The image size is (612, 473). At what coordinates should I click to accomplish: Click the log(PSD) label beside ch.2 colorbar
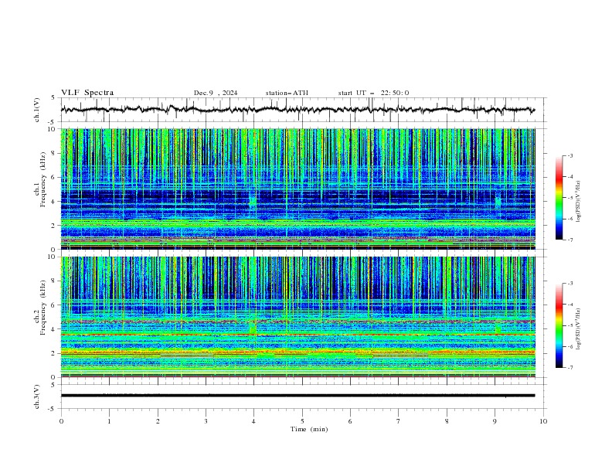pos(579,329)
